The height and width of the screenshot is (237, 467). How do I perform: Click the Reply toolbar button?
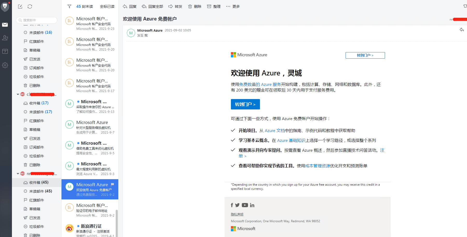[130, 6]
